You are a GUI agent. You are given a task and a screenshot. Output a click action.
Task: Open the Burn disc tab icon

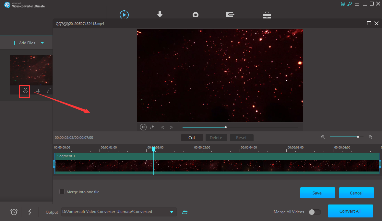pos(196,15)
